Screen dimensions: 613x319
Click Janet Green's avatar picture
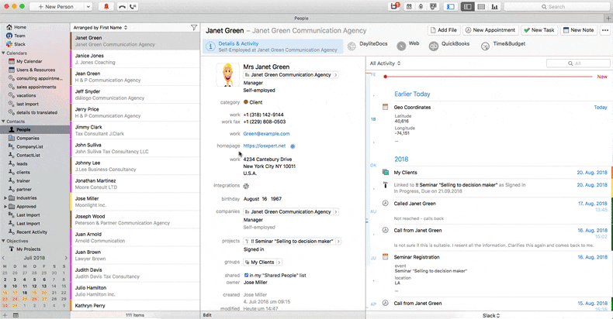point(227,75)
